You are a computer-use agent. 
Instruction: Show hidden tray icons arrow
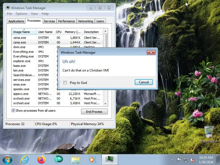click(172, 160)
